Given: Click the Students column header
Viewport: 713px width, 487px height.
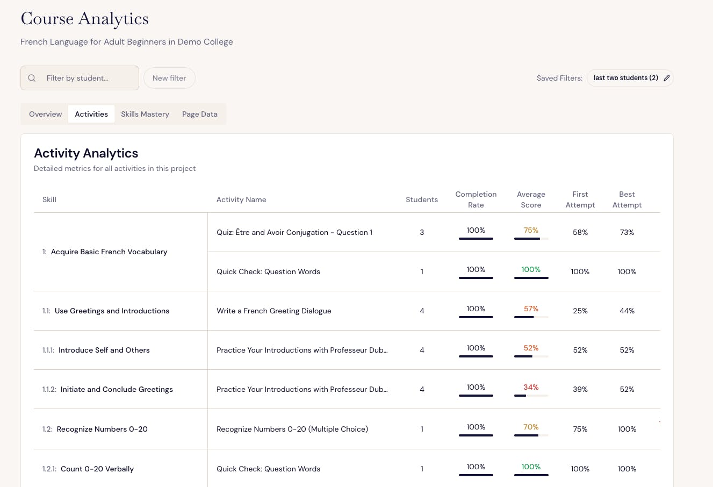Looking at the screenshot, I should click(421, 199).
